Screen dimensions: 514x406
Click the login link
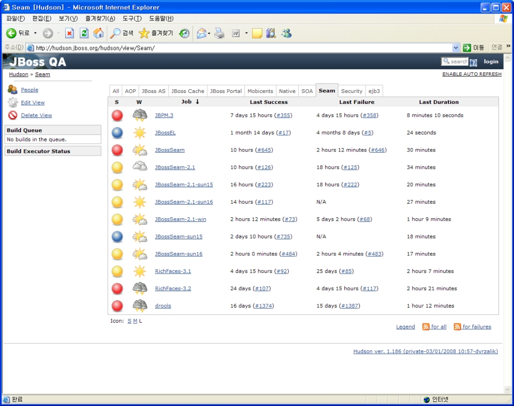pos(491,62)
